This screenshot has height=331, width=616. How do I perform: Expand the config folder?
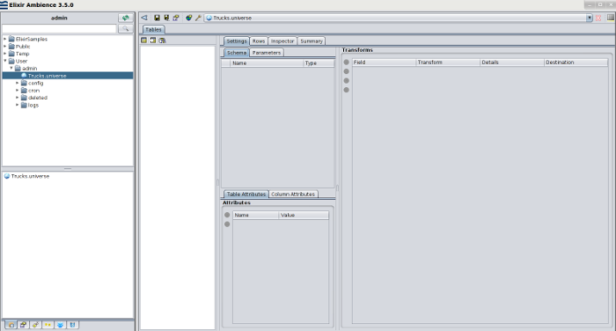coord(18,83)
